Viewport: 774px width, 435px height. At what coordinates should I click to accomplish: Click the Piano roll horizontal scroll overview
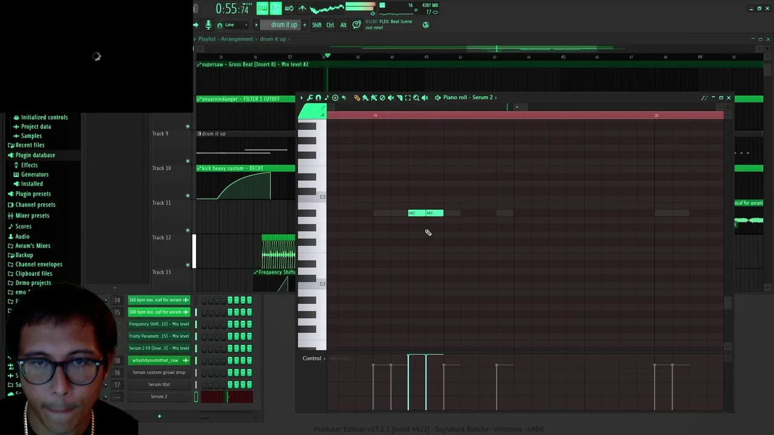pos(525,107)
